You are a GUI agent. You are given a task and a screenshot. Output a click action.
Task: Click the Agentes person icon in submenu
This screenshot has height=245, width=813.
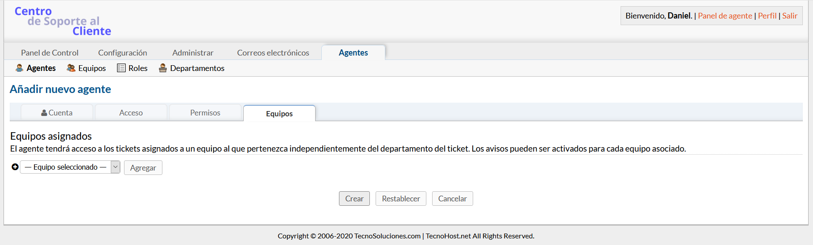19,68
